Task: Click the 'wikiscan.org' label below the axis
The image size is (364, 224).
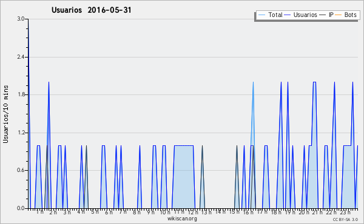Action: [182, 219]
